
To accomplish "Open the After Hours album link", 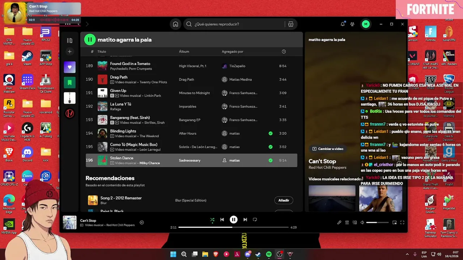I will [x=187, y=134].
